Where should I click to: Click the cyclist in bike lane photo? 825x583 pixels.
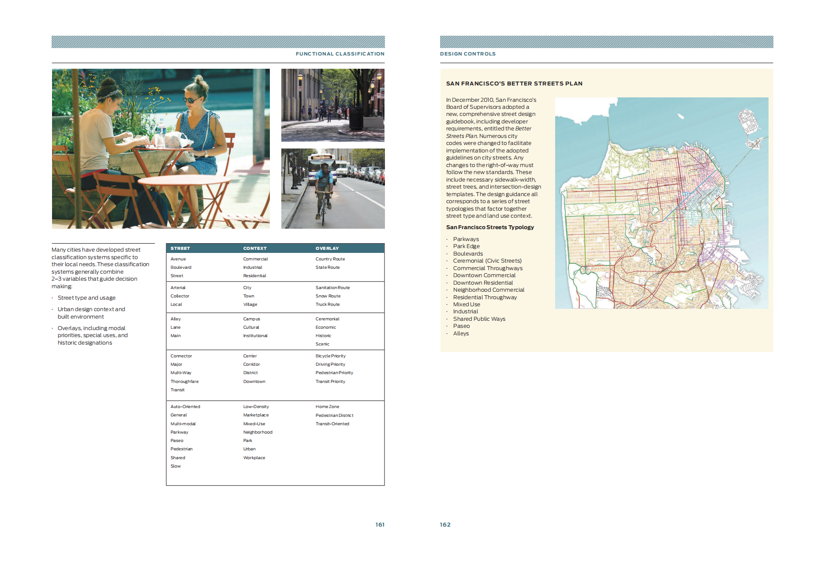pyautogui.click(x=332, y=188)
